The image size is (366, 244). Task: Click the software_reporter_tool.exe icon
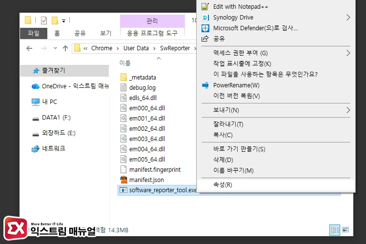coord(123,190)
